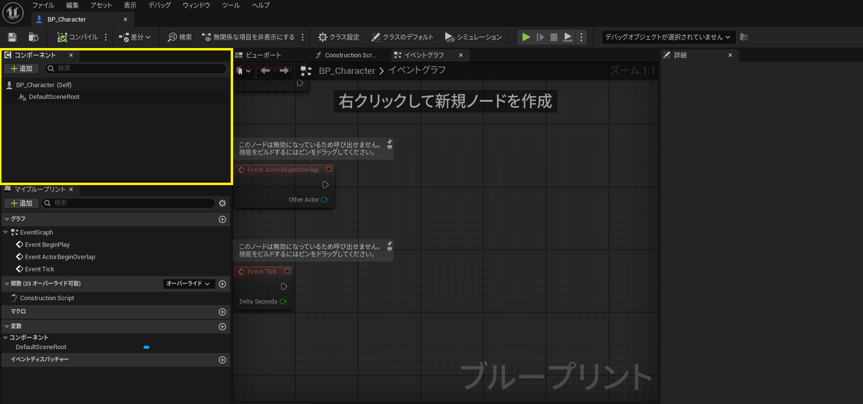Switch to the ビューポート tab
Screen dimensions: 863x404
click(258, 55)
